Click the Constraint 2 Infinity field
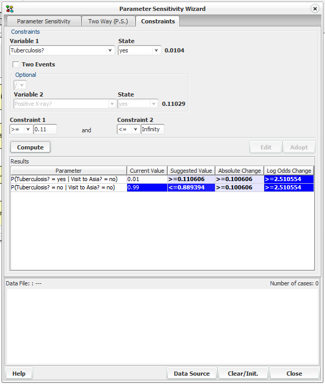This screenshot has width=325, height=385. click(152, 129)
